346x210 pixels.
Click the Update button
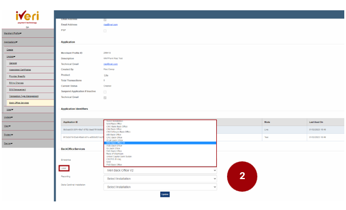point(165,195)
